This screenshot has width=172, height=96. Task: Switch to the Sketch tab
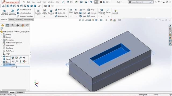point(12,20)
